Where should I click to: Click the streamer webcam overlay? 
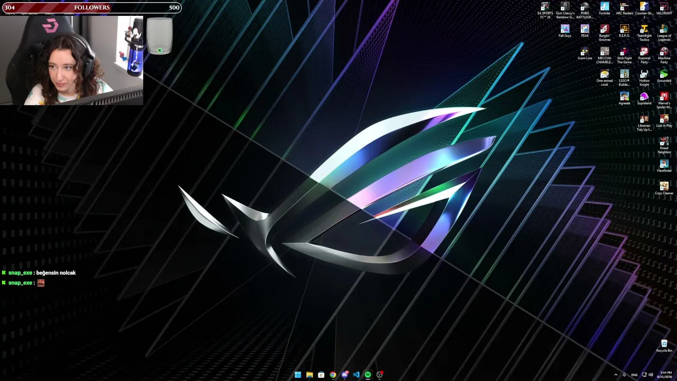click(x=71, y=60)
